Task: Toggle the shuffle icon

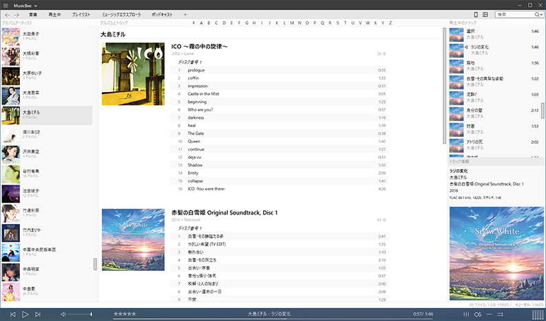Action: [501, 314]
